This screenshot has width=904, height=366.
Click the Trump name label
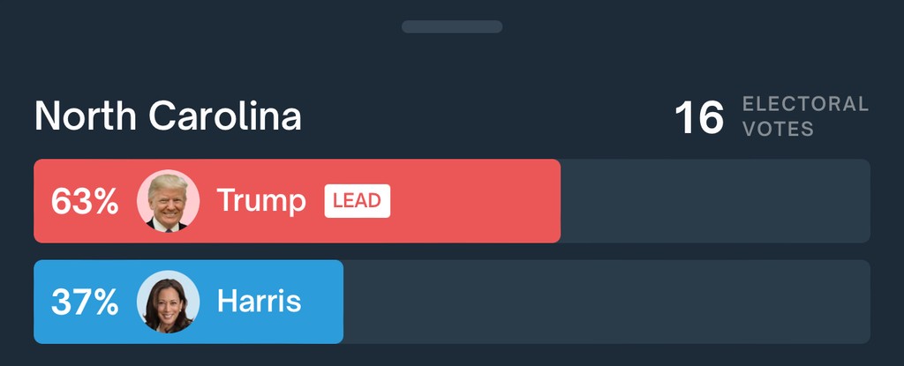pos(261,202)
